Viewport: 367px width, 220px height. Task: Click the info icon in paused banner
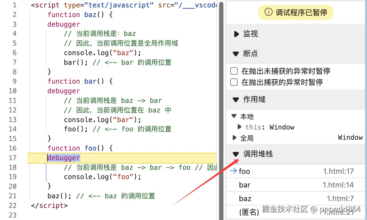[269, 12]
